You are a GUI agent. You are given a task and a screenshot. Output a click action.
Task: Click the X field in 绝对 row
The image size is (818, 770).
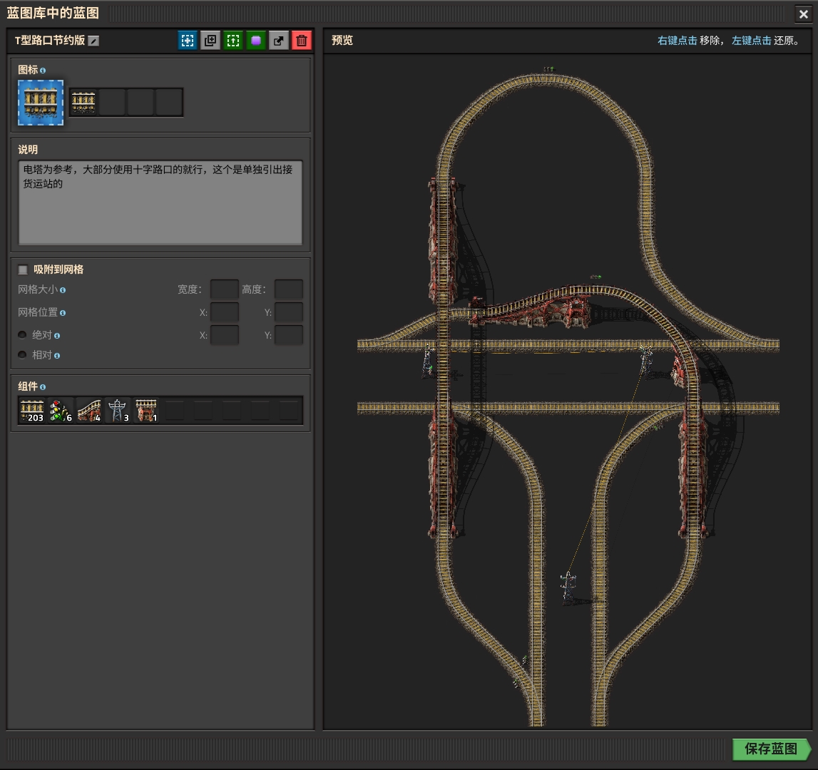point(225,335)
